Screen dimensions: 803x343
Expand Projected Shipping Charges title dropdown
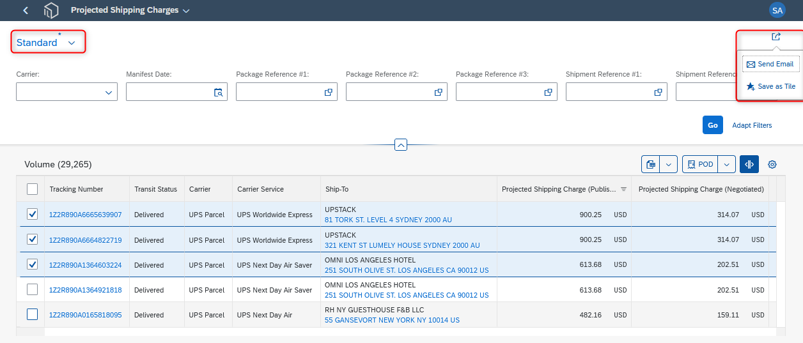pos(186,11)
